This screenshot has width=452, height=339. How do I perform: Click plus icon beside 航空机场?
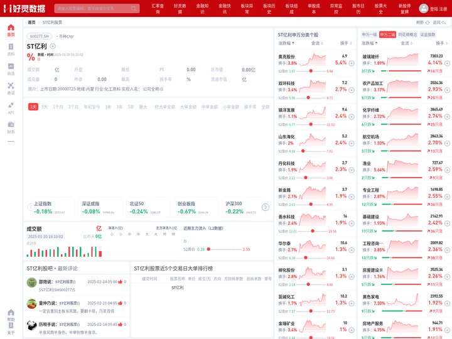[x=447, y=143]
